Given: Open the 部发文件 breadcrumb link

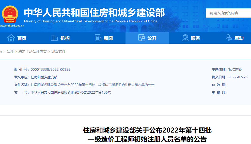Looking at the screenshot, I should coord(58,51).
